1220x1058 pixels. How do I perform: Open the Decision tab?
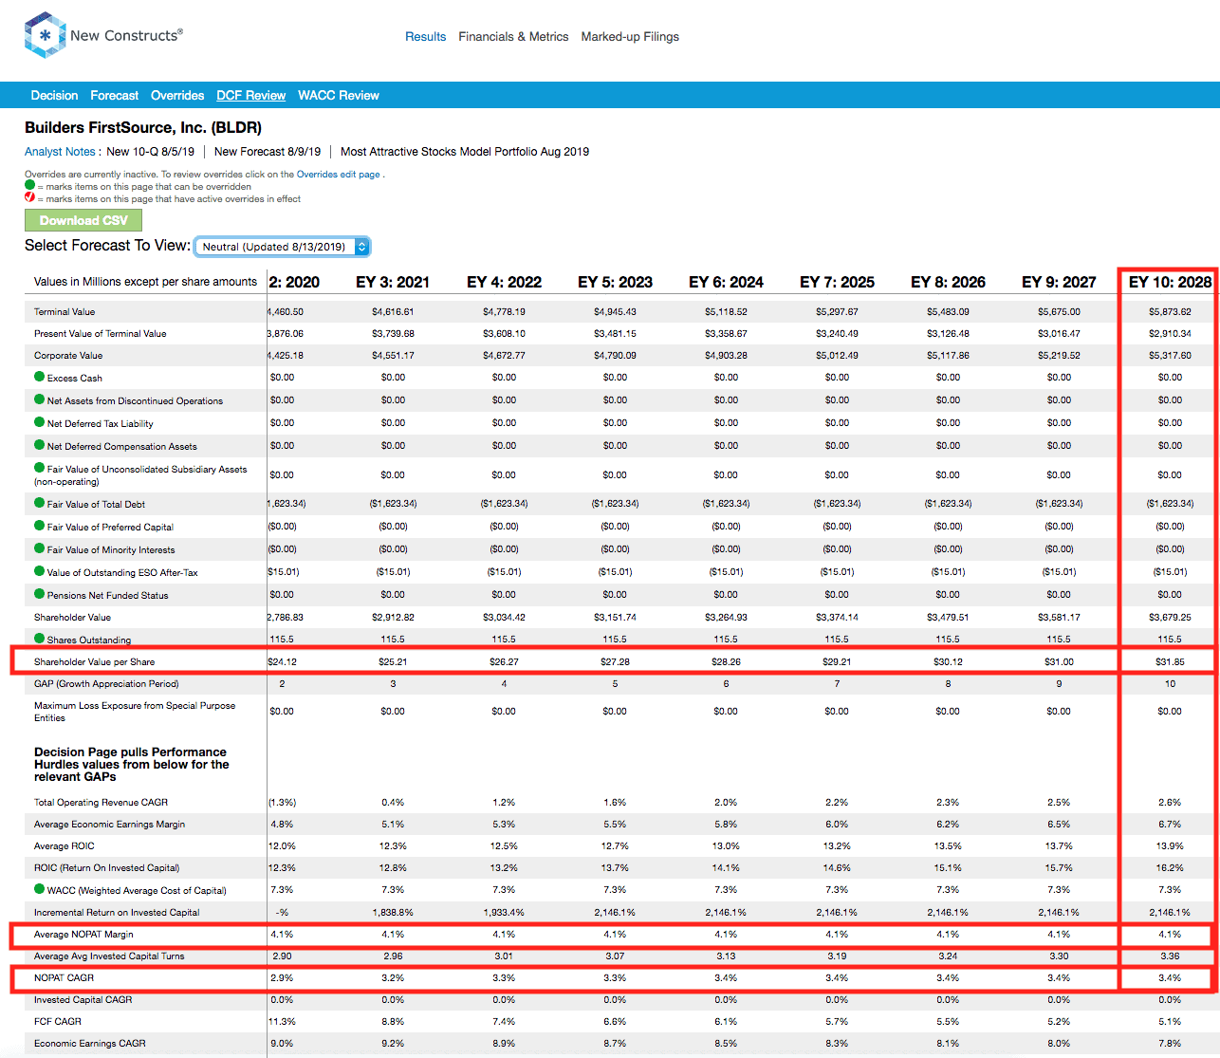pyautogui.click(x=54, y=96)
